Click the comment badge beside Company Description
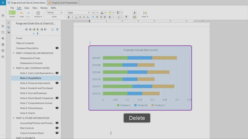Screen dimensions: 248x139 pos(57,48)
